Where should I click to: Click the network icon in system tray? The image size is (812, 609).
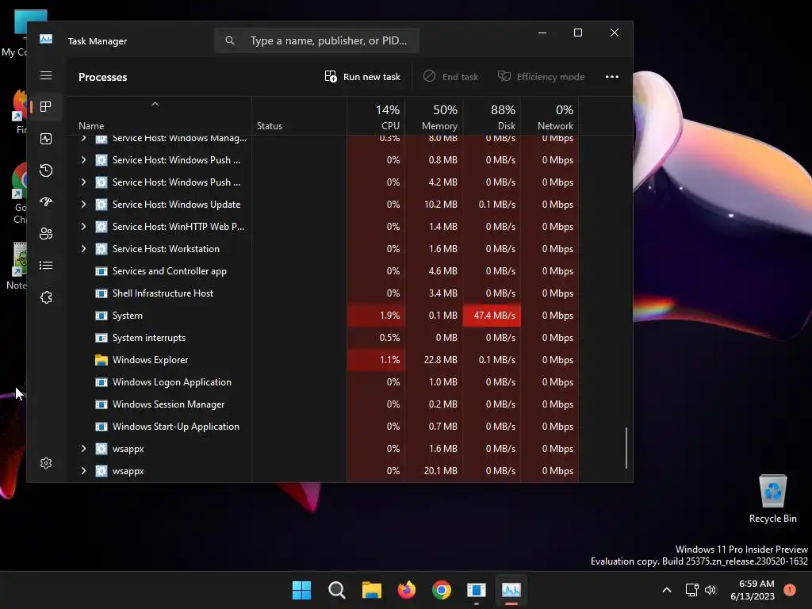[691, 590]
